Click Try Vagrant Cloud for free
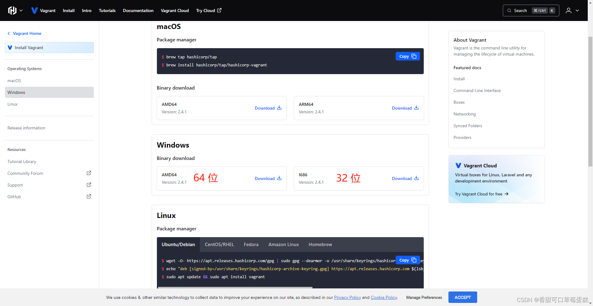The image size is (593, 306). (482, 194)
